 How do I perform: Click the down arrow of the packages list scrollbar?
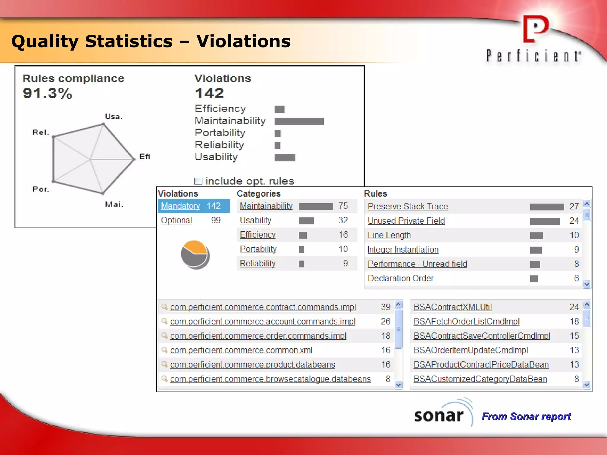pyautogui.click(x=398, y=385)
